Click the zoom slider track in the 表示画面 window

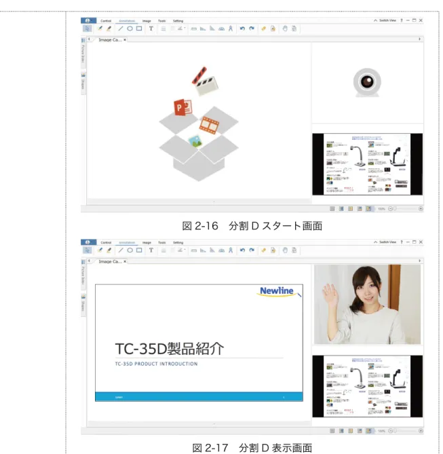pyautogui.click(x=406, y=431)
